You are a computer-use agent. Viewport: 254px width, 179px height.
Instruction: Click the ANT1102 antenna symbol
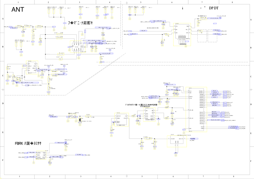[80, 11]
